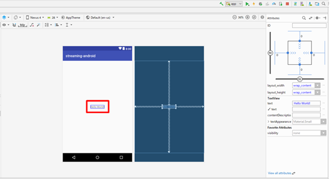Click the debug app bug icon
Screen dimensions: 330x179
[261, 4]
